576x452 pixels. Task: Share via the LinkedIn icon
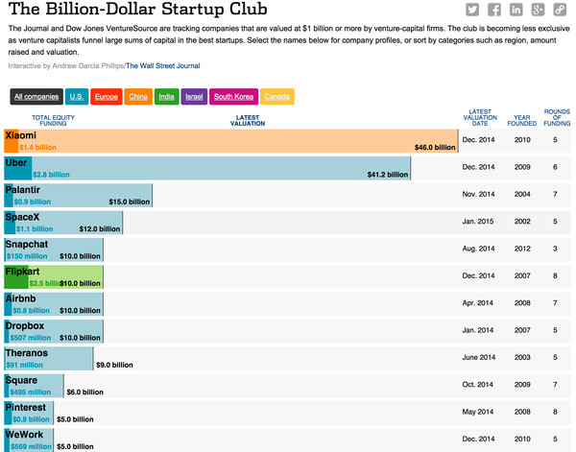tap(516, 10)
